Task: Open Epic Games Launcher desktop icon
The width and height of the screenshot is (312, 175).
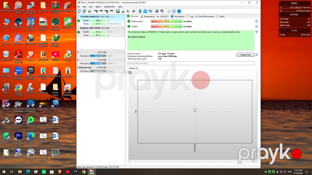Action: (x=31, y=73)
